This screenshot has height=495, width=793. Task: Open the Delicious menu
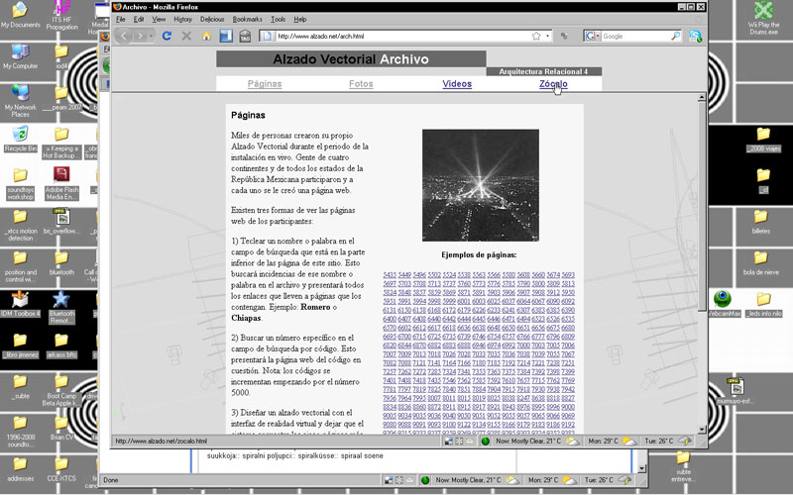212,19
